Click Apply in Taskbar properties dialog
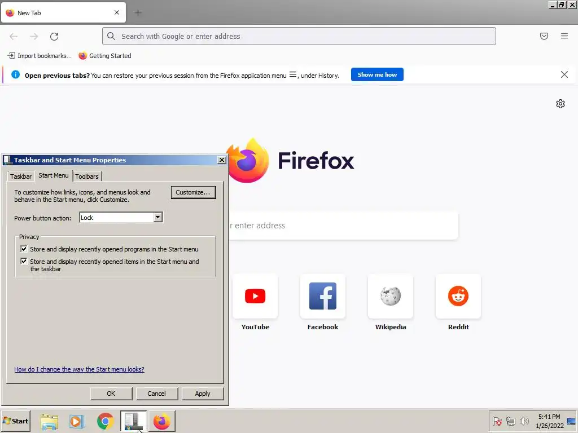The width and height of the screenshot is (578, 433). 203,393
